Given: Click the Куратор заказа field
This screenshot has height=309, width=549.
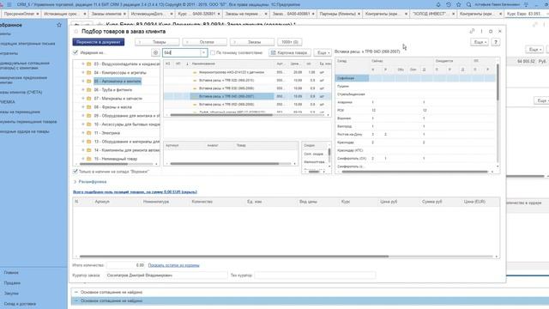Looking at the screenshot, I should [x=166, y=276].
